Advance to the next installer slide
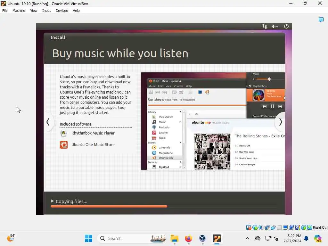Image resolution: width=328 pixels, height=246 pixels. (281, 122)
